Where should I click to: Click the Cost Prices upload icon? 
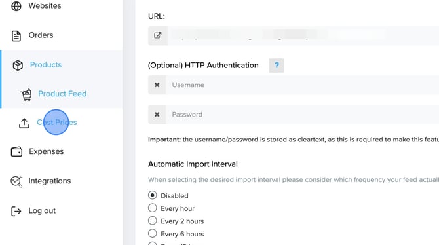[x=24, y=123]
